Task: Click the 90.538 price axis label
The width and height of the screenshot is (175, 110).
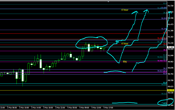Action: (171, 92)
